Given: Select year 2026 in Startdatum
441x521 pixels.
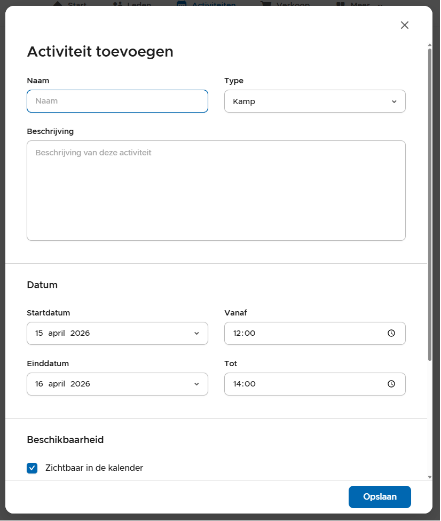Looking at the screenshot, I should (80, 333).
